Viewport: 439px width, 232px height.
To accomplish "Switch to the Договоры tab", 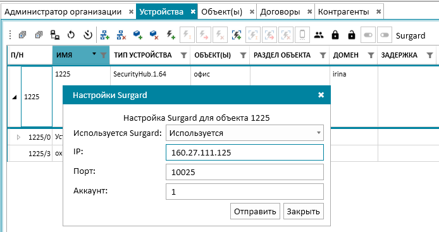I will (280, 12).
